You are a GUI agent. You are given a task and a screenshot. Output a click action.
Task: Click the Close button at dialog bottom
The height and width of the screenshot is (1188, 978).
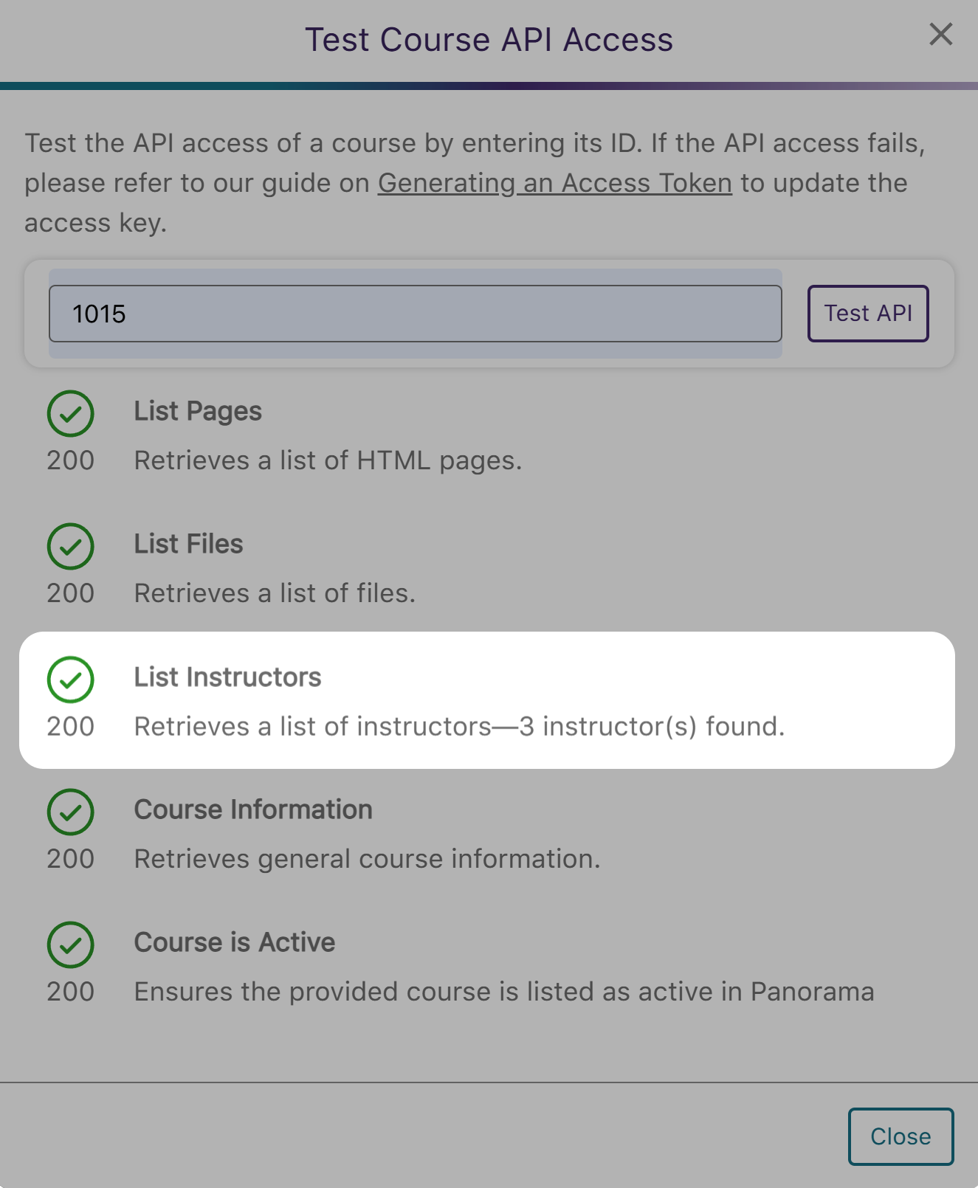pos(900,1136)
